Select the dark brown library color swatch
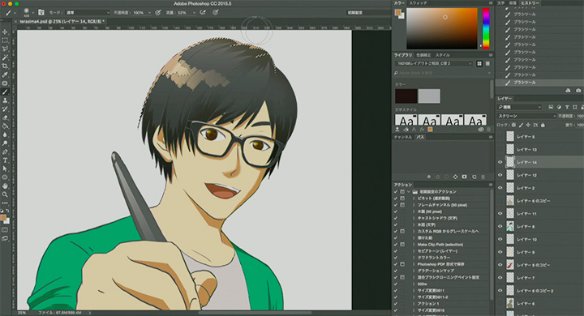Image resolution: width=584 pixels, height=316 pixels. coord(406,96)
